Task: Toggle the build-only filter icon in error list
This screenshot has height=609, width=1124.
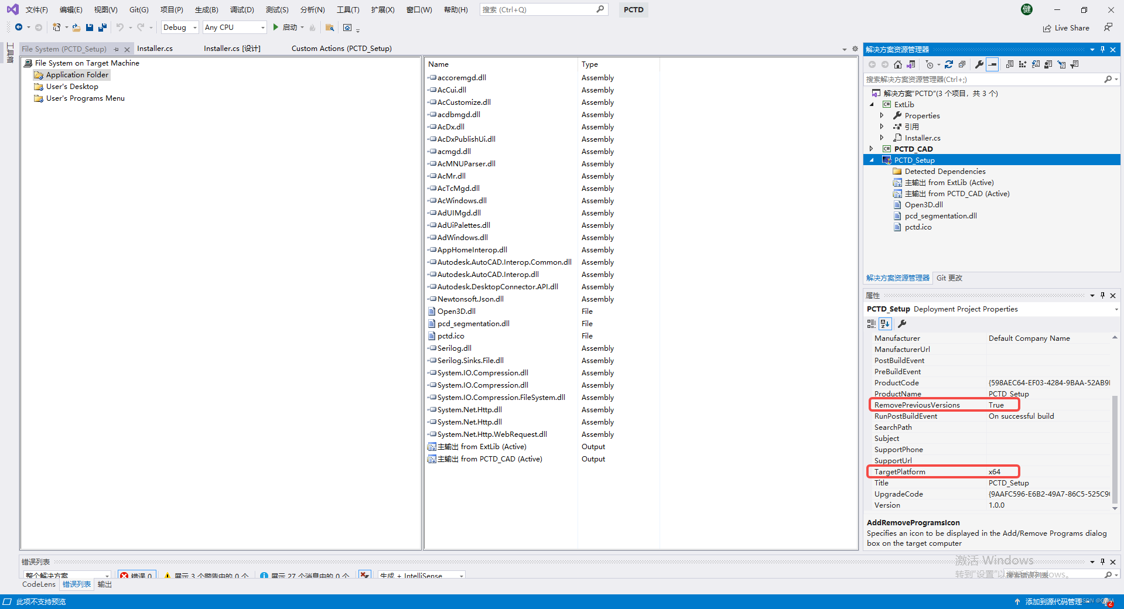Action: pyautogui.click(x=365, y=575)
